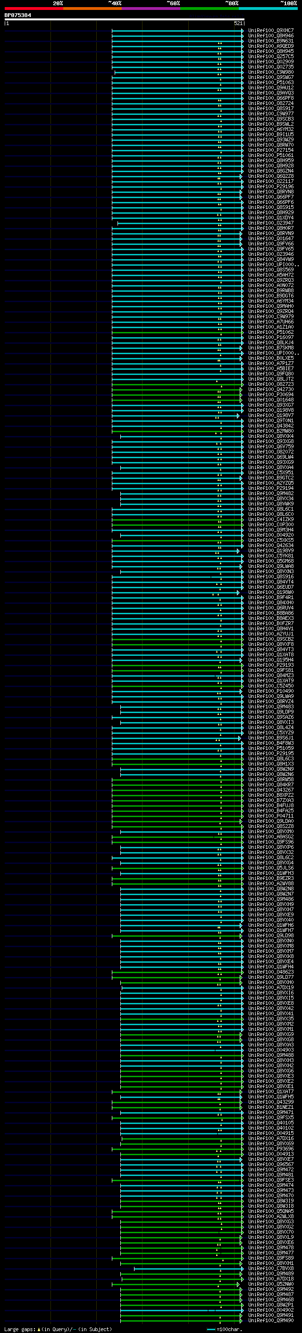Select label UniRef100_Q9SCB2
302x1333 pixels.
[271, 639]
